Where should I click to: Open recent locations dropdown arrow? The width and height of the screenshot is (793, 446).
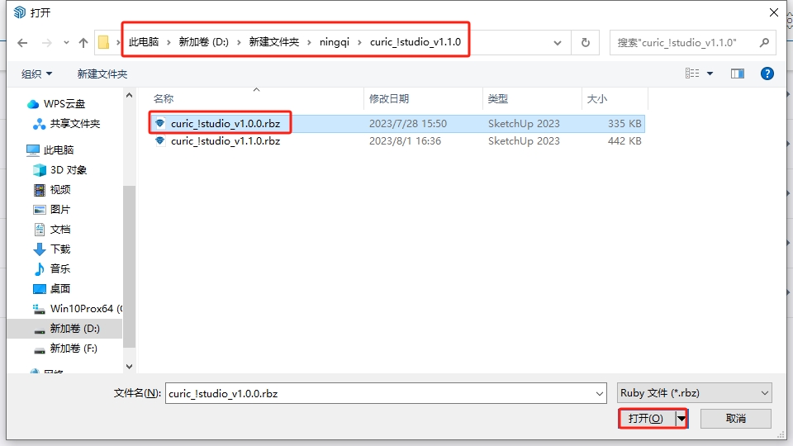click(x=66, y=43)
